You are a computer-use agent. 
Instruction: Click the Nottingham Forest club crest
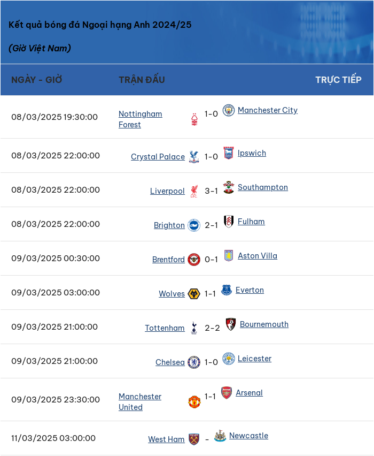[x=194, y=119]
